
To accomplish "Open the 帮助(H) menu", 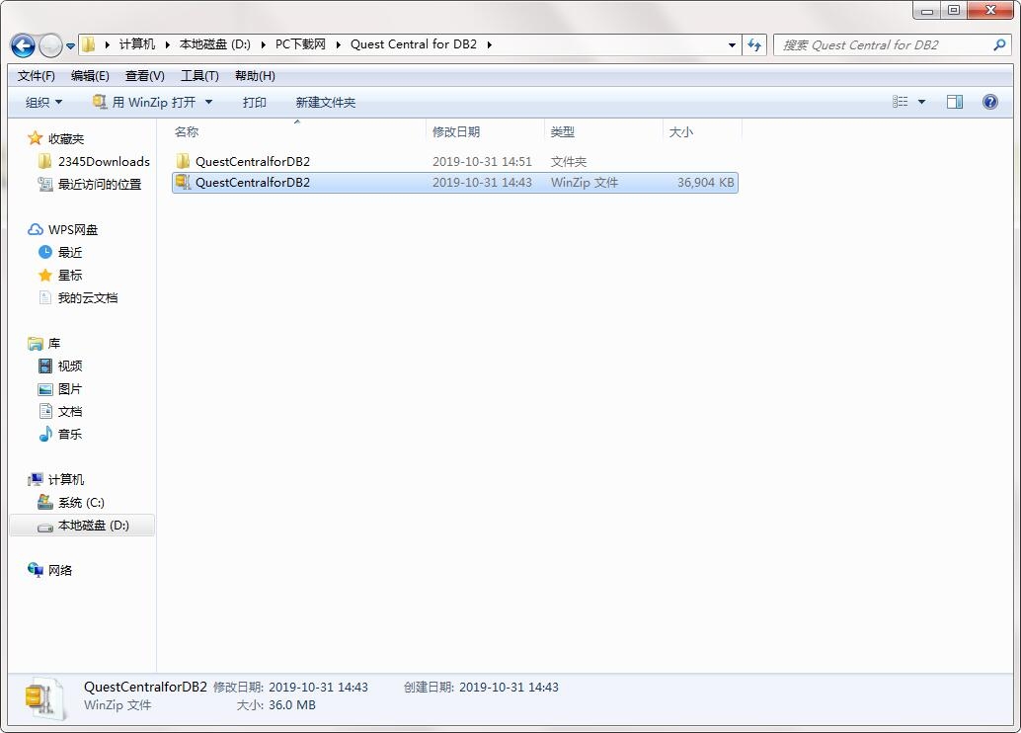I will (255, 76).
